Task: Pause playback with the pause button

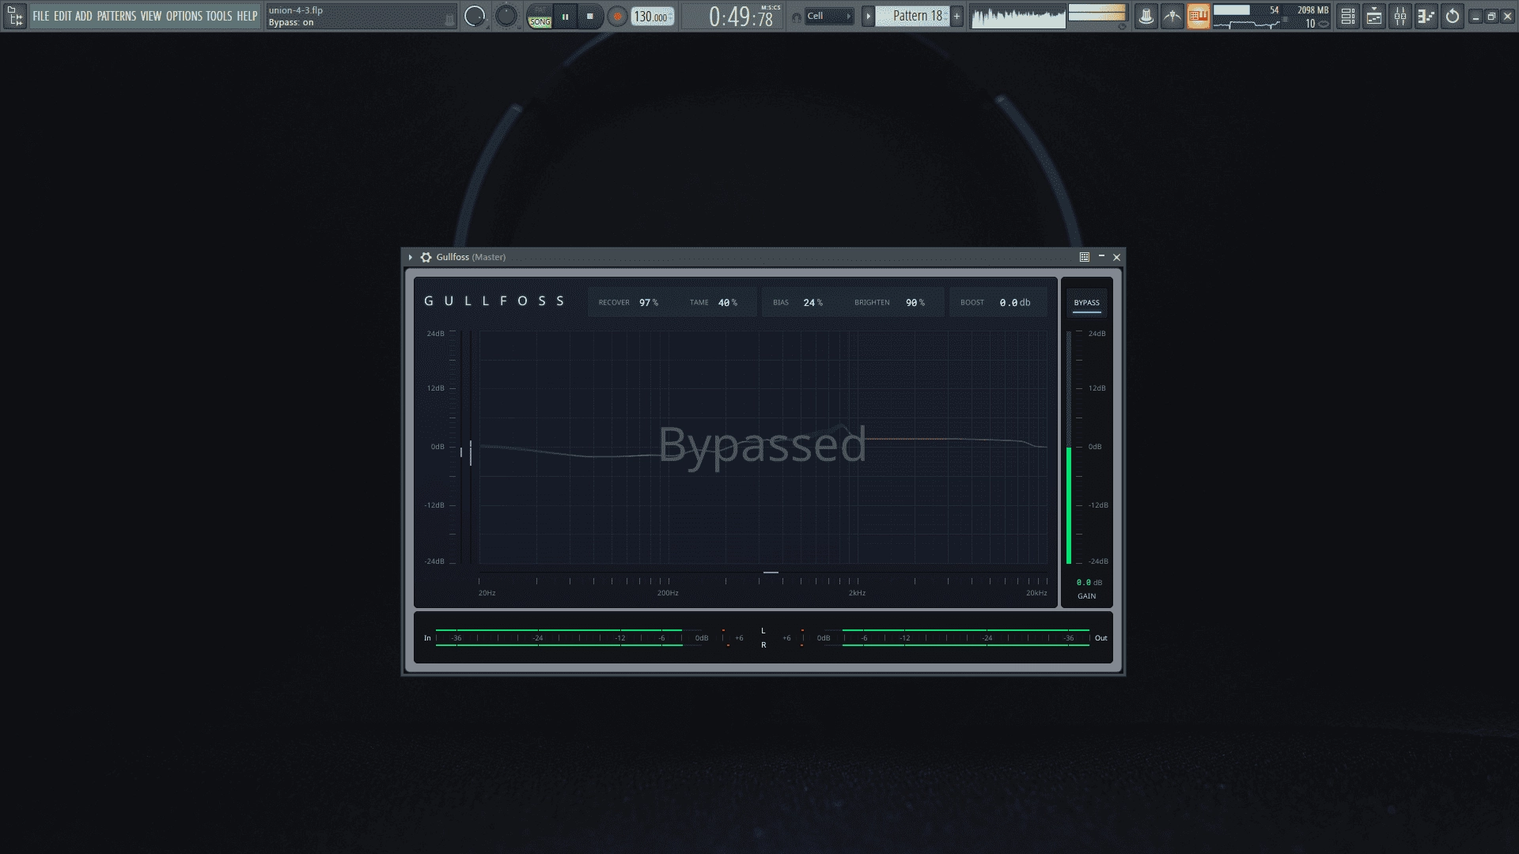Action: (x=565, y=17)
